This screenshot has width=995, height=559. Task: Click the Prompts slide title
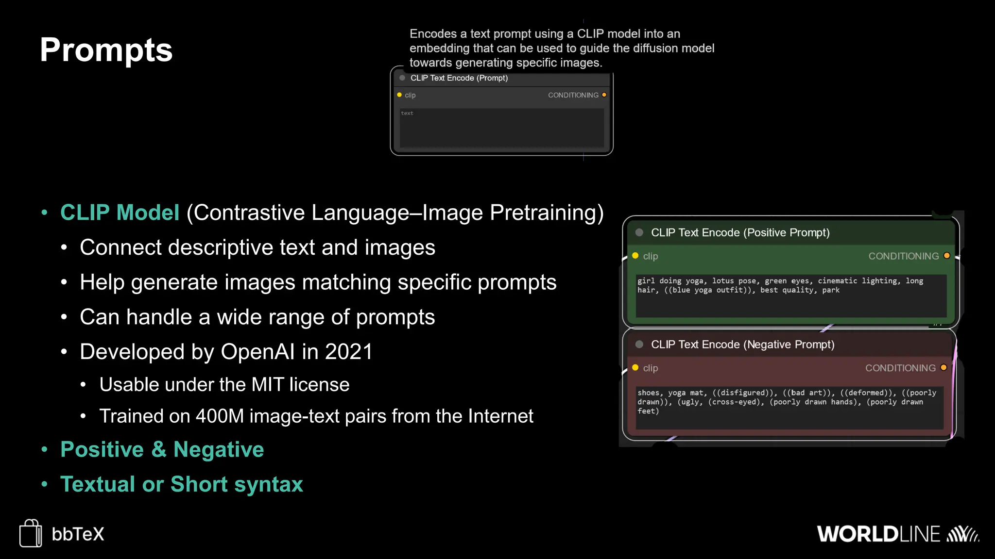tap(106, 50)
